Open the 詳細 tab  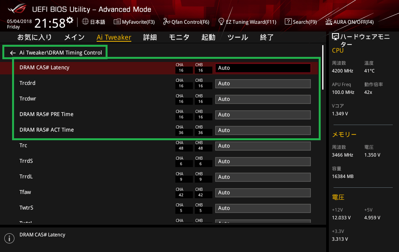click(x=150, y=37)
